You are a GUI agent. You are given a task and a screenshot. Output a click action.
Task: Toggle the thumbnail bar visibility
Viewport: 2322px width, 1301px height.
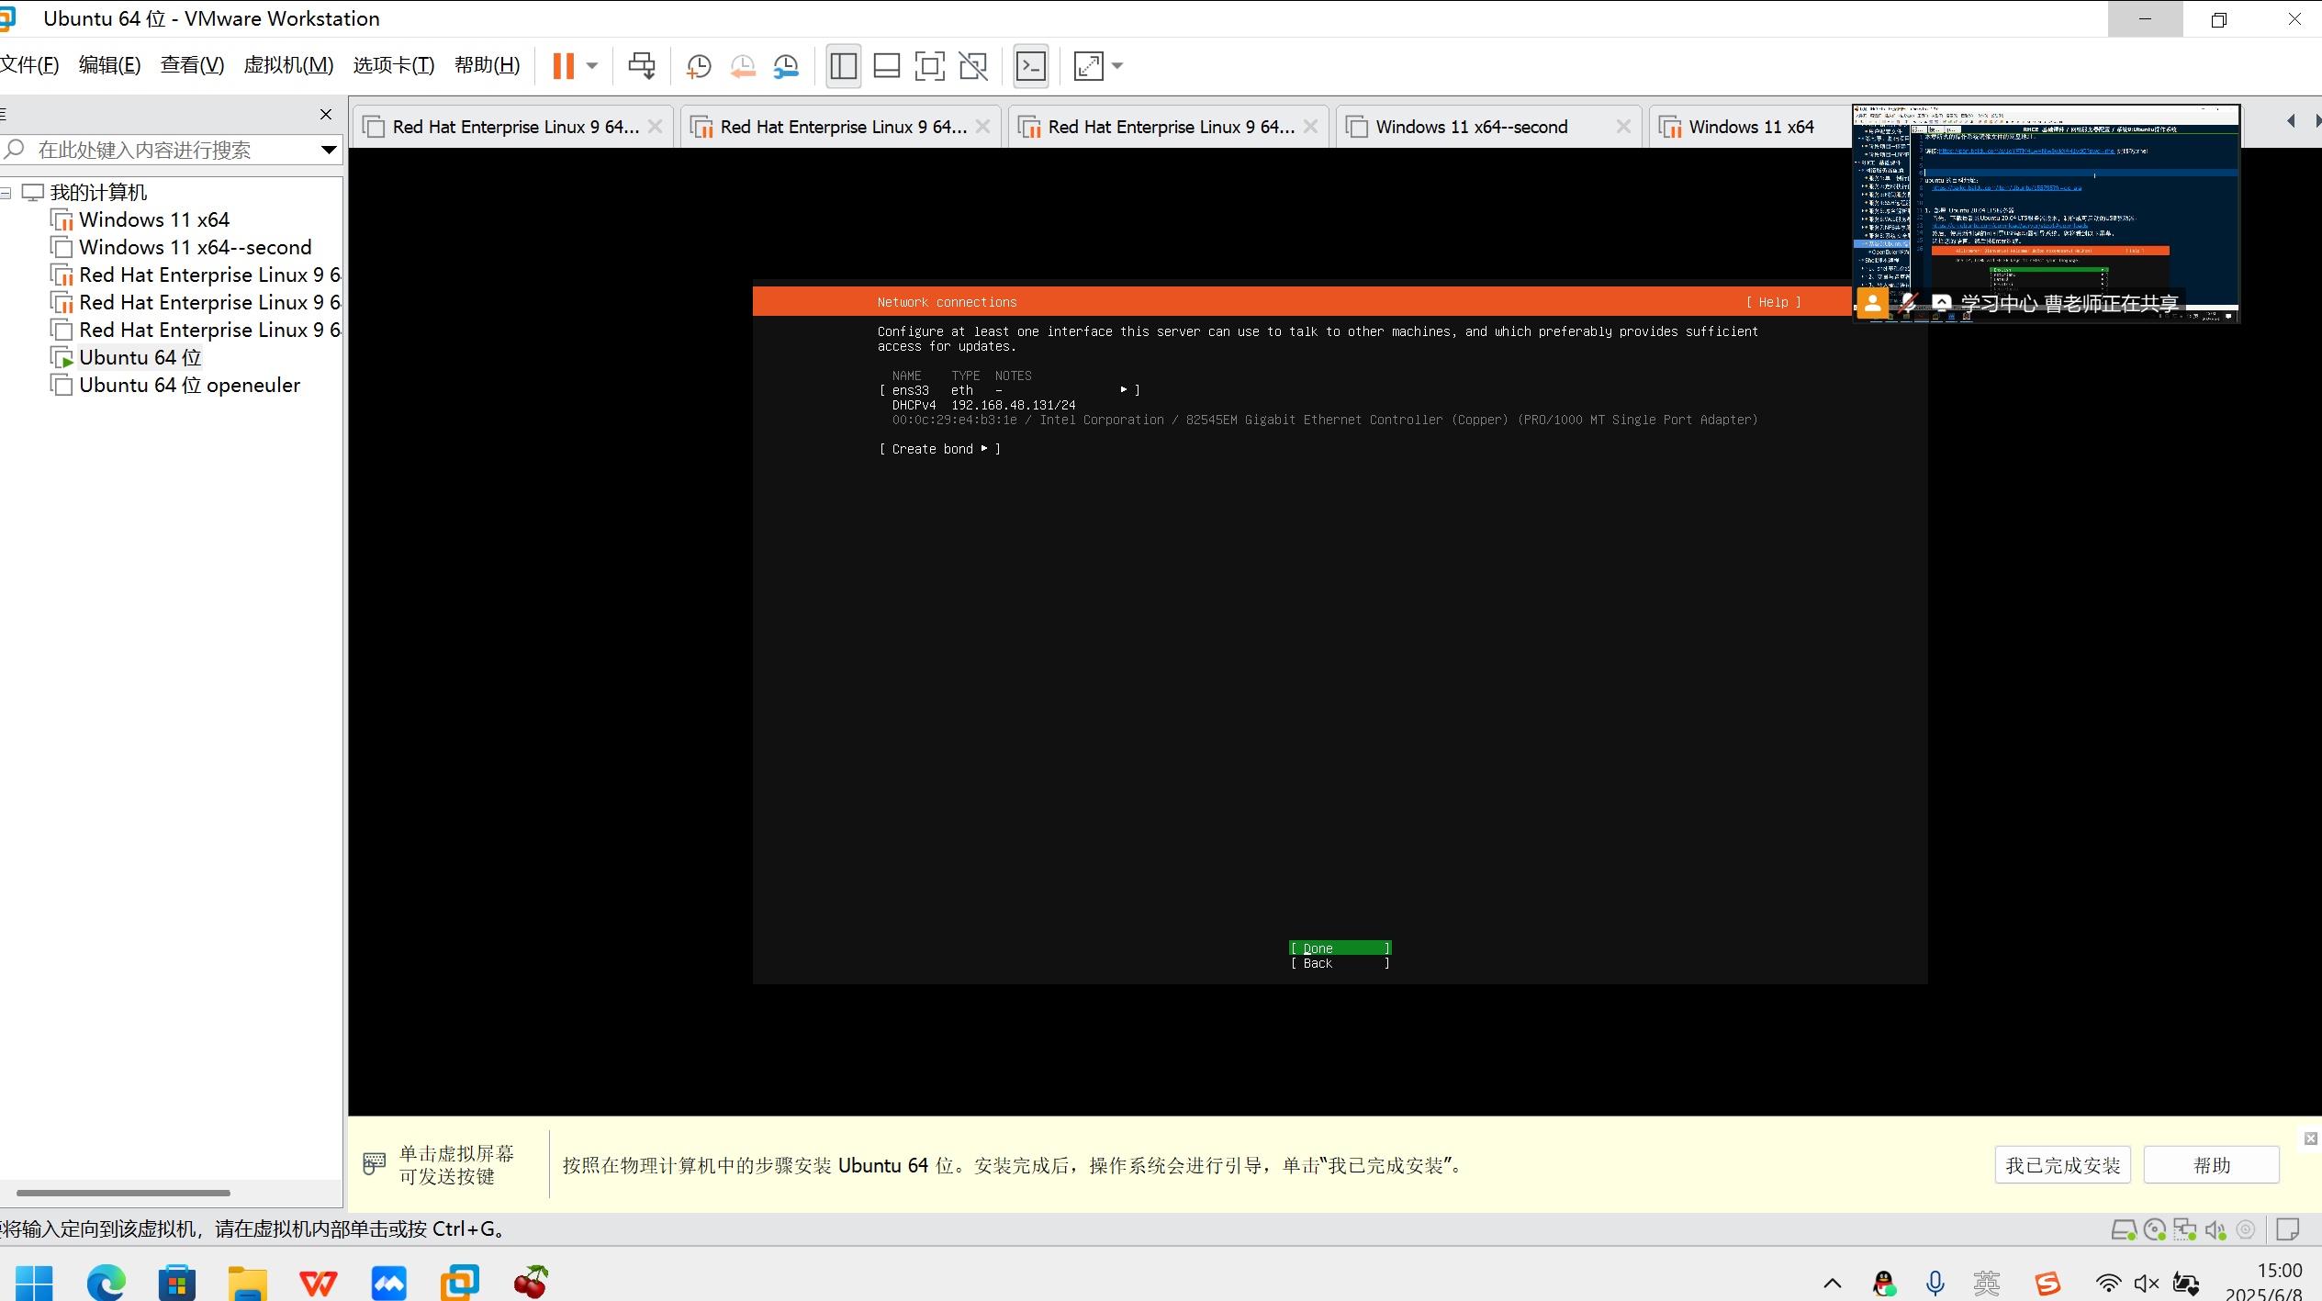click(x=886, y=65)
